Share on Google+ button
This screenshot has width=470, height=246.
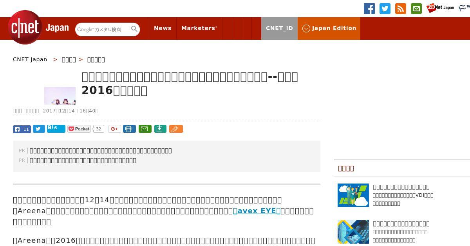[x=115, y=129]
